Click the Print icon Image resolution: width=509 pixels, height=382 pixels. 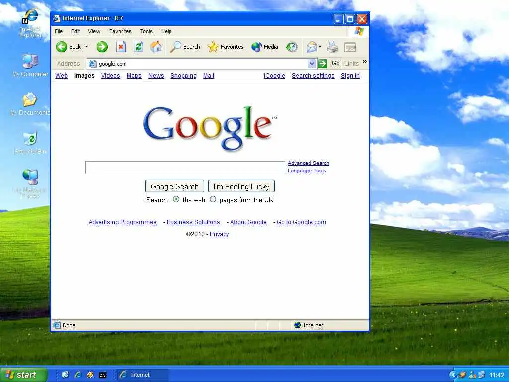332,47
